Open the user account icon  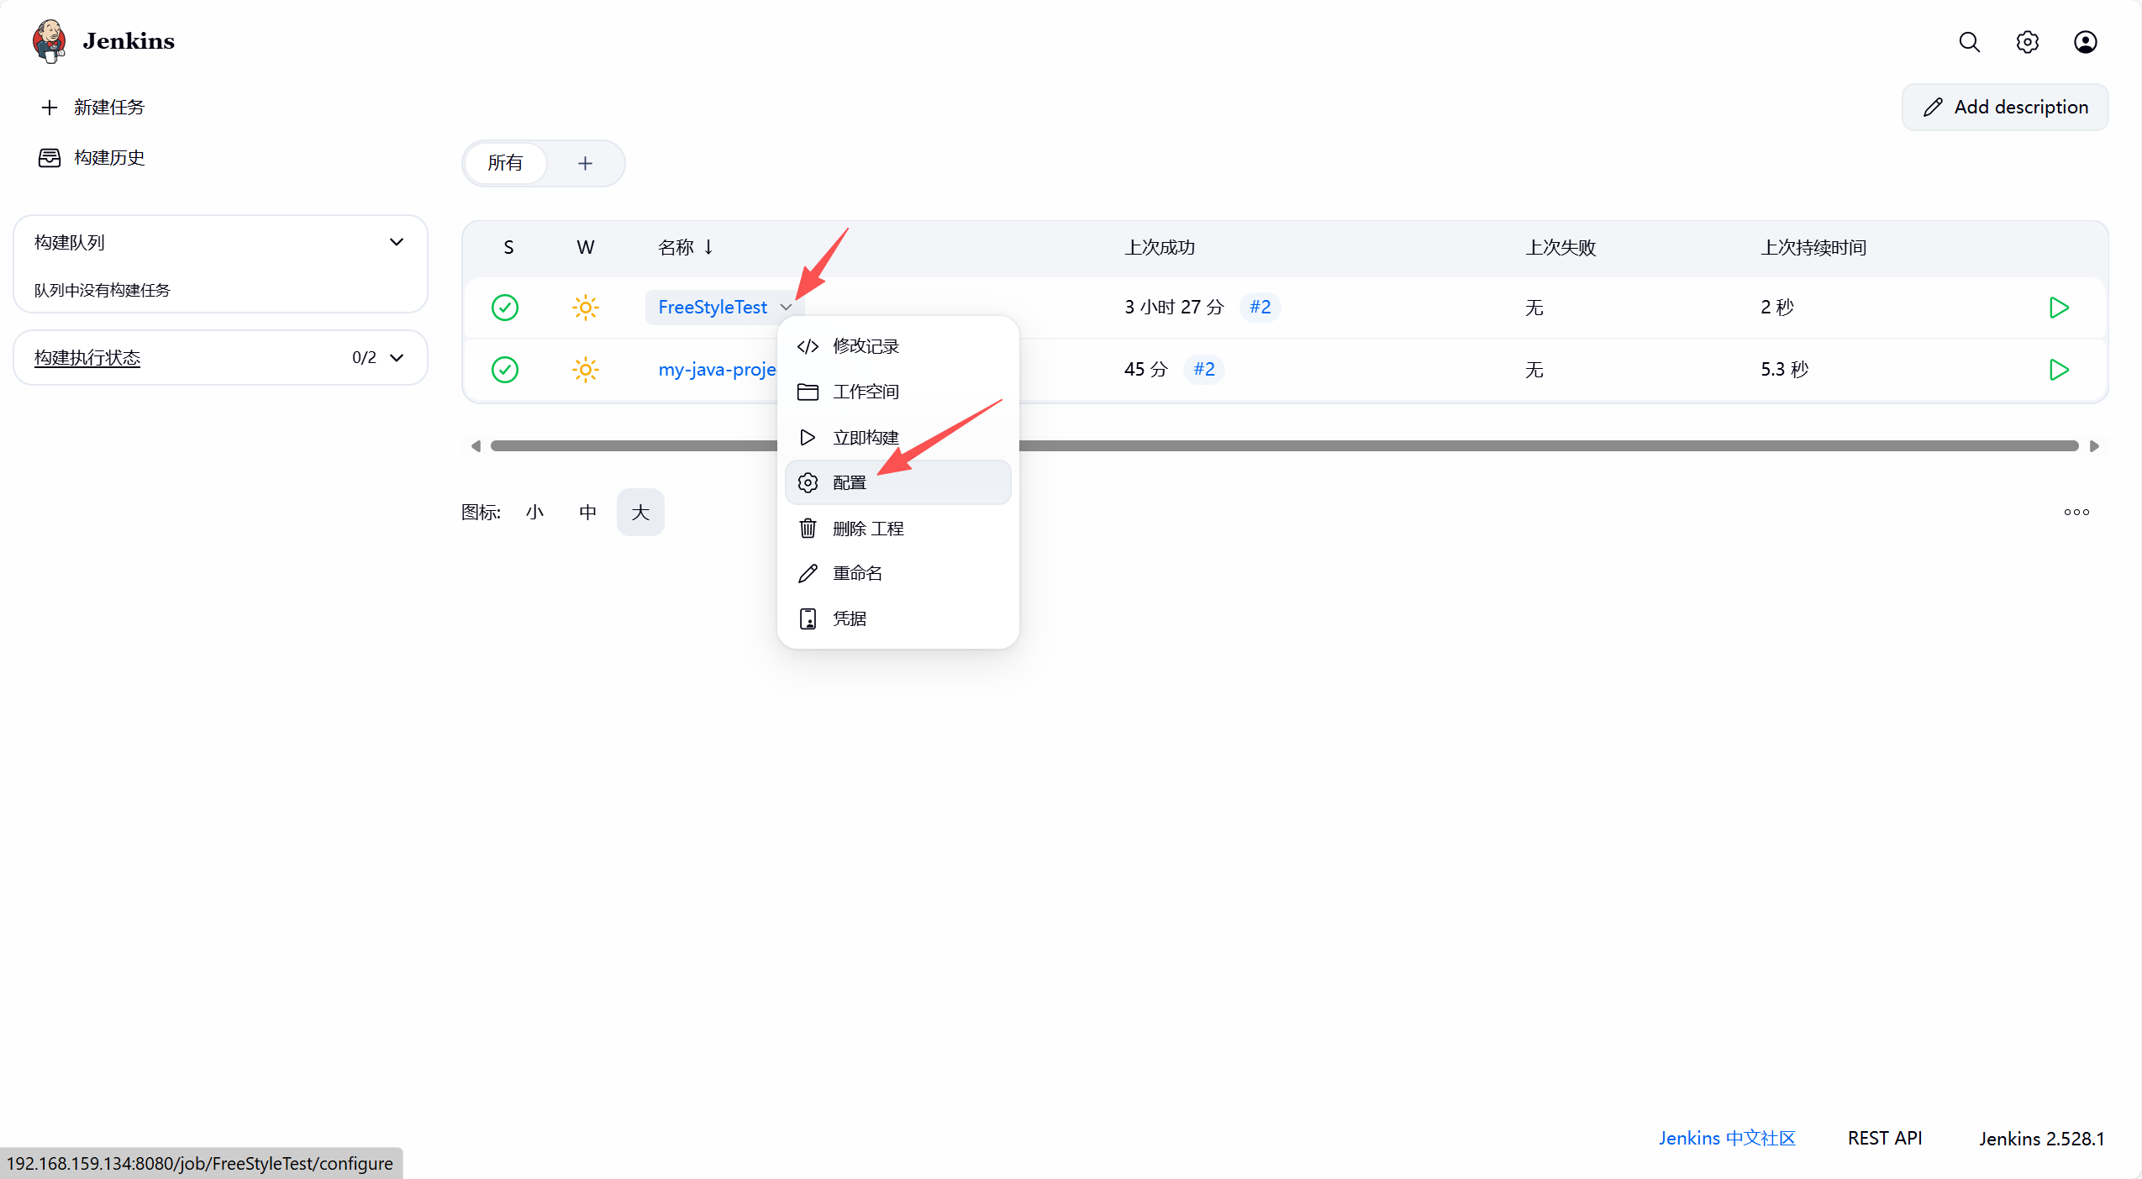pyautogui.click(x=2085, y=42)
